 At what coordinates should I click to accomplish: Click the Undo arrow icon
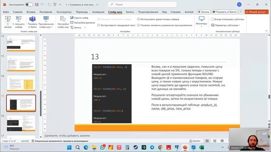(42, 5)
